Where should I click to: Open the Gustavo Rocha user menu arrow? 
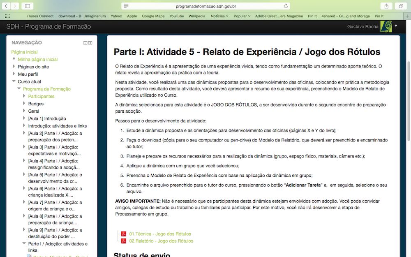click(x=396, y=26)
